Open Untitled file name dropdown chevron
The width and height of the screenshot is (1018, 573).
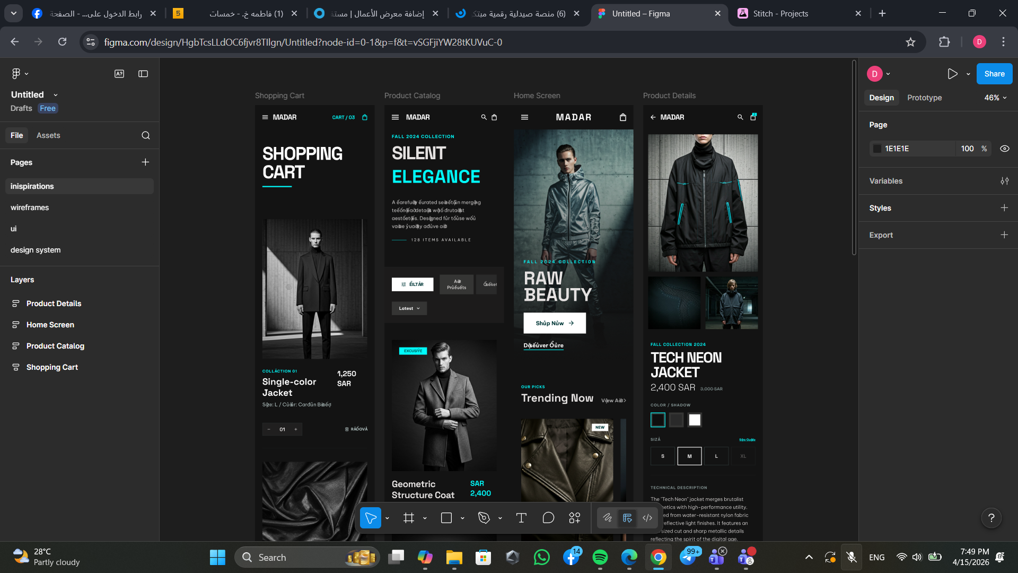tap(56, 95)
